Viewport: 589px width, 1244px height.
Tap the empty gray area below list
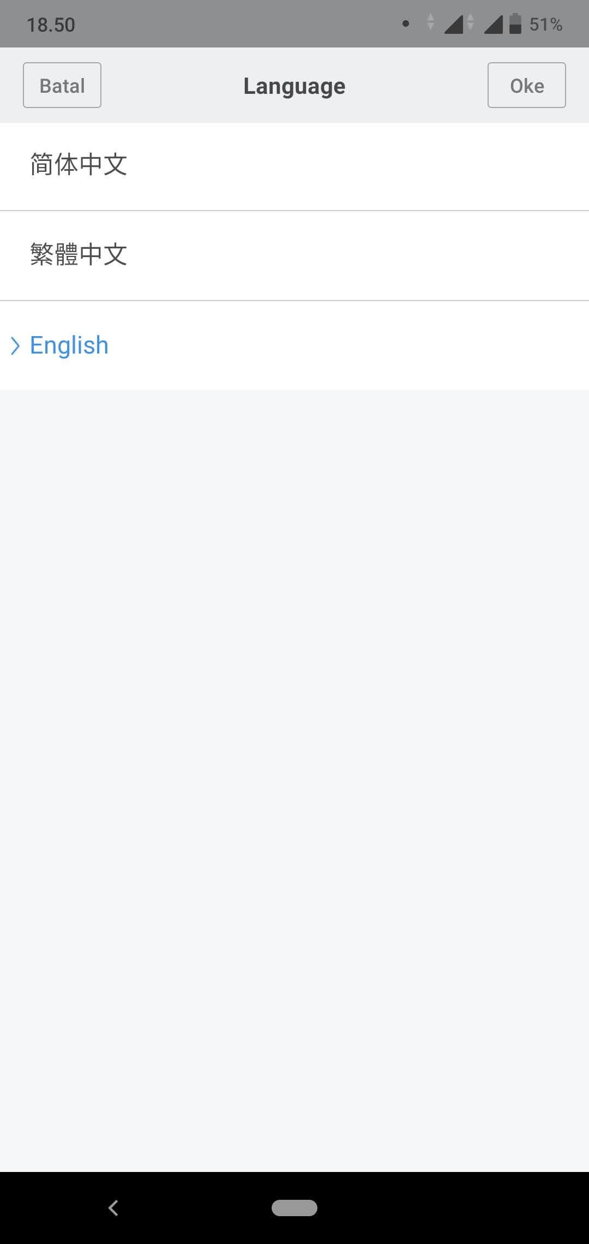tap(294, 780)
